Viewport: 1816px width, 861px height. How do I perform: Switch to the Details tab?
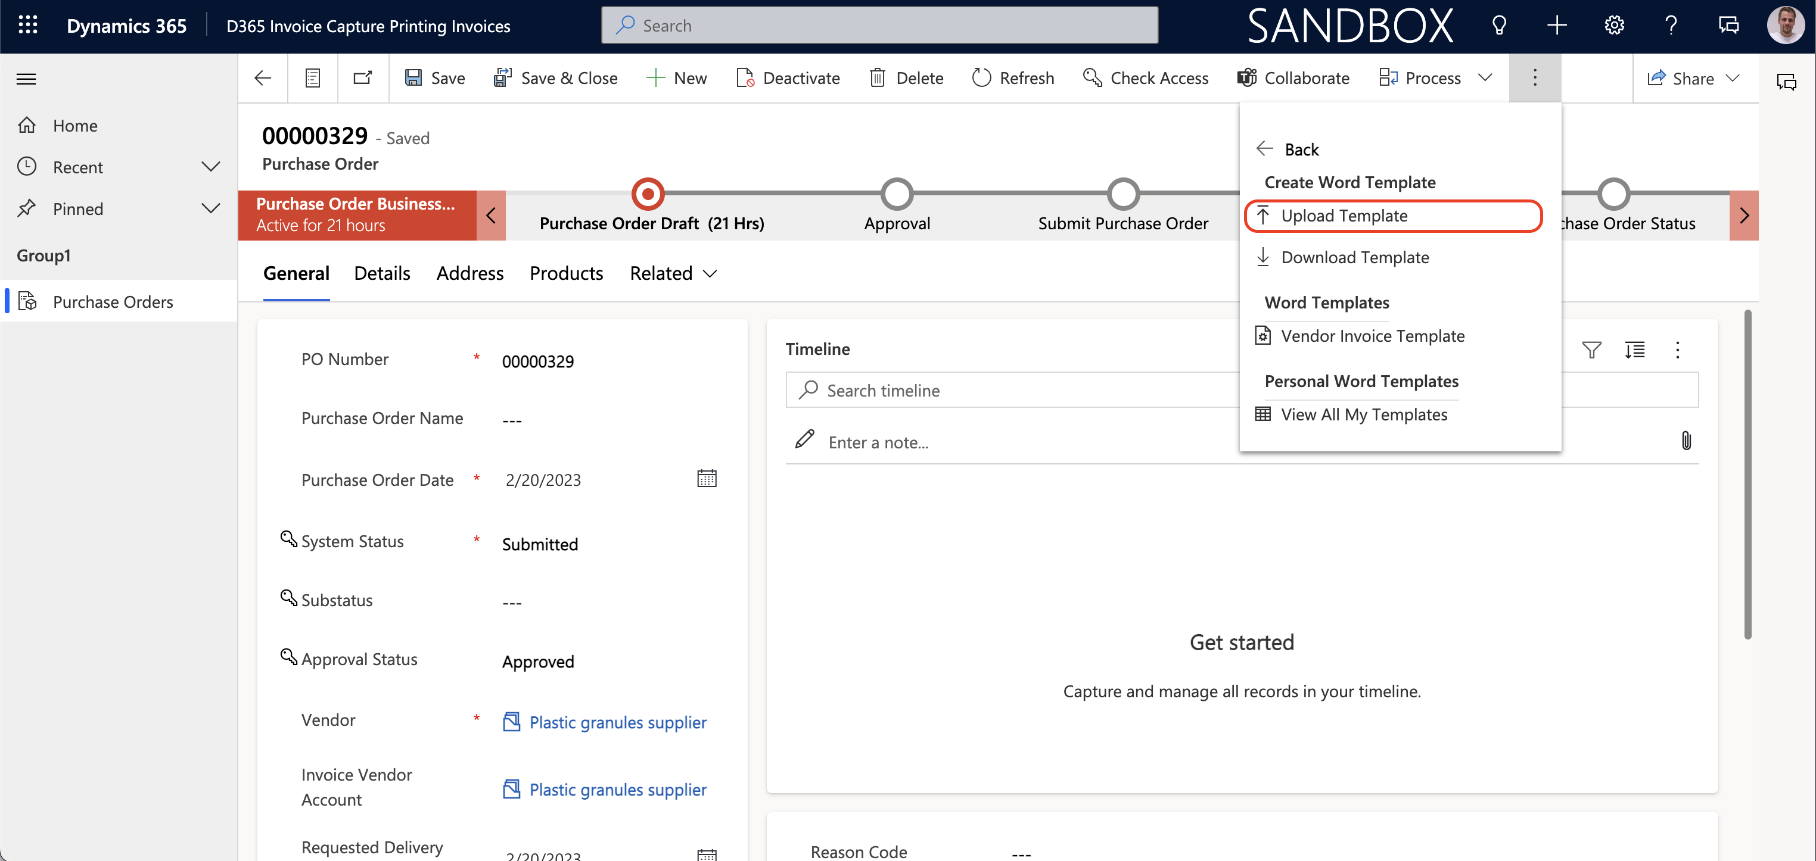click(x=381, y=273)
